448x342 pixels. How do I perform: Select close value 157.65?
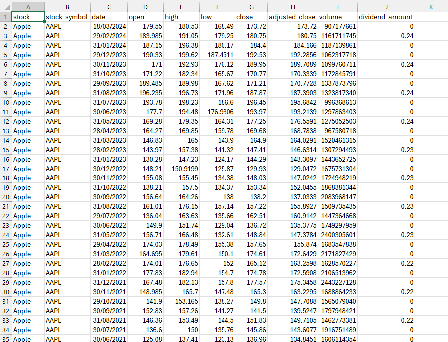pos(251,244)
